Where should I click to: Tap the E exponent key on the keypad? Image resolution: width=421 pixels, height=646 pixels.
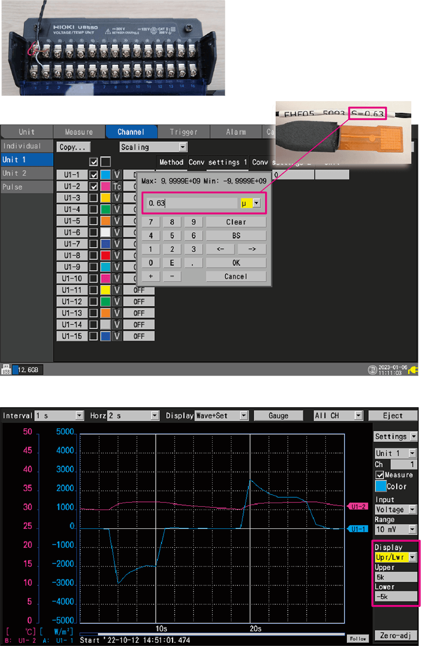(173, 263)
